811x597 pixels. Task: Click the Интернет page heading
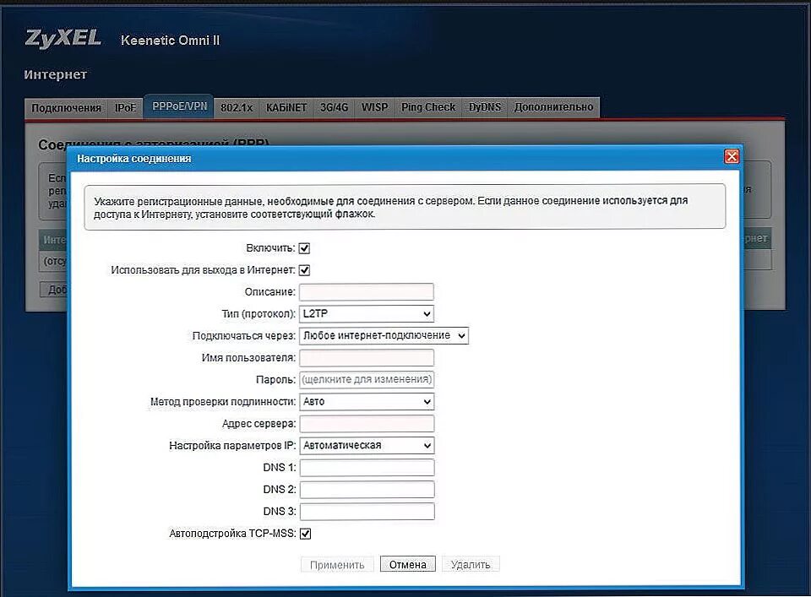[56, 74]
